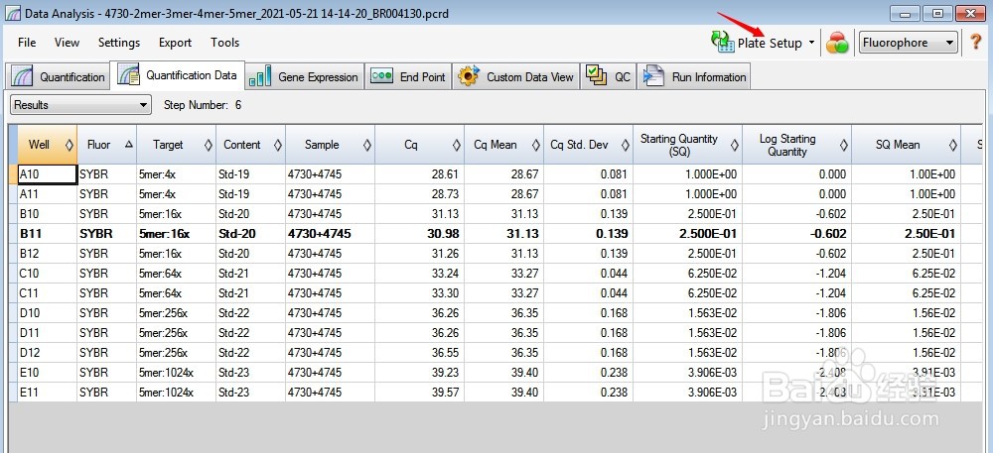Select well cell B12
This screenshot has height=453, width=993.
47,254
